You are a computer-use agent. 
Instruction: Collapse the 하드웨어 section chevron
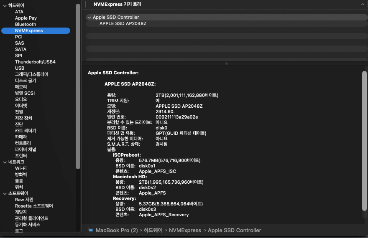[x=5, y=5]
